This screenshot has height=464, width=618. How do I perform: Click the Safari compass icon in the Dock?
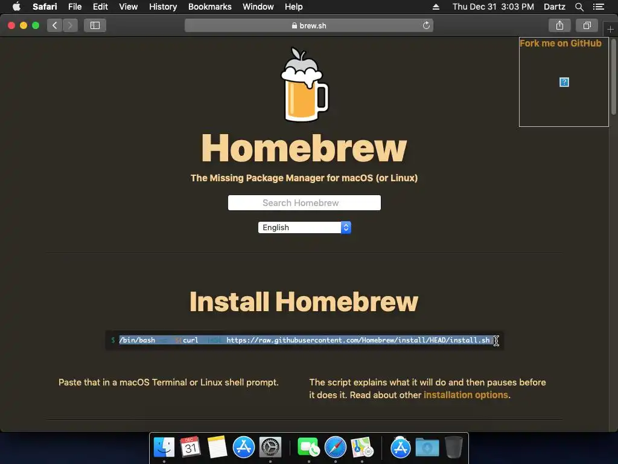(336, 448)
